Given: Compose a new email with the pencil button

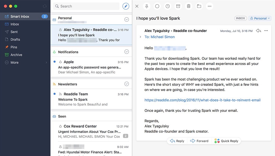Looking at the screenshot, I should click(x=126, y=6).
